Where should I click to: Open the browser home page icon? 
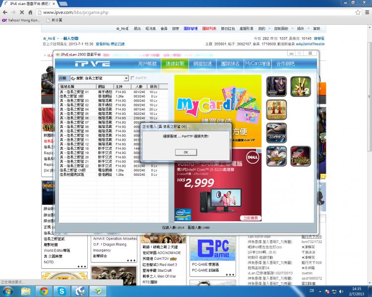(30, 12)
